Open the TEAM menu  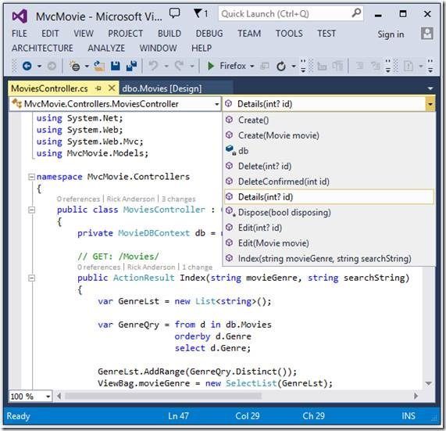coord(249,34)
